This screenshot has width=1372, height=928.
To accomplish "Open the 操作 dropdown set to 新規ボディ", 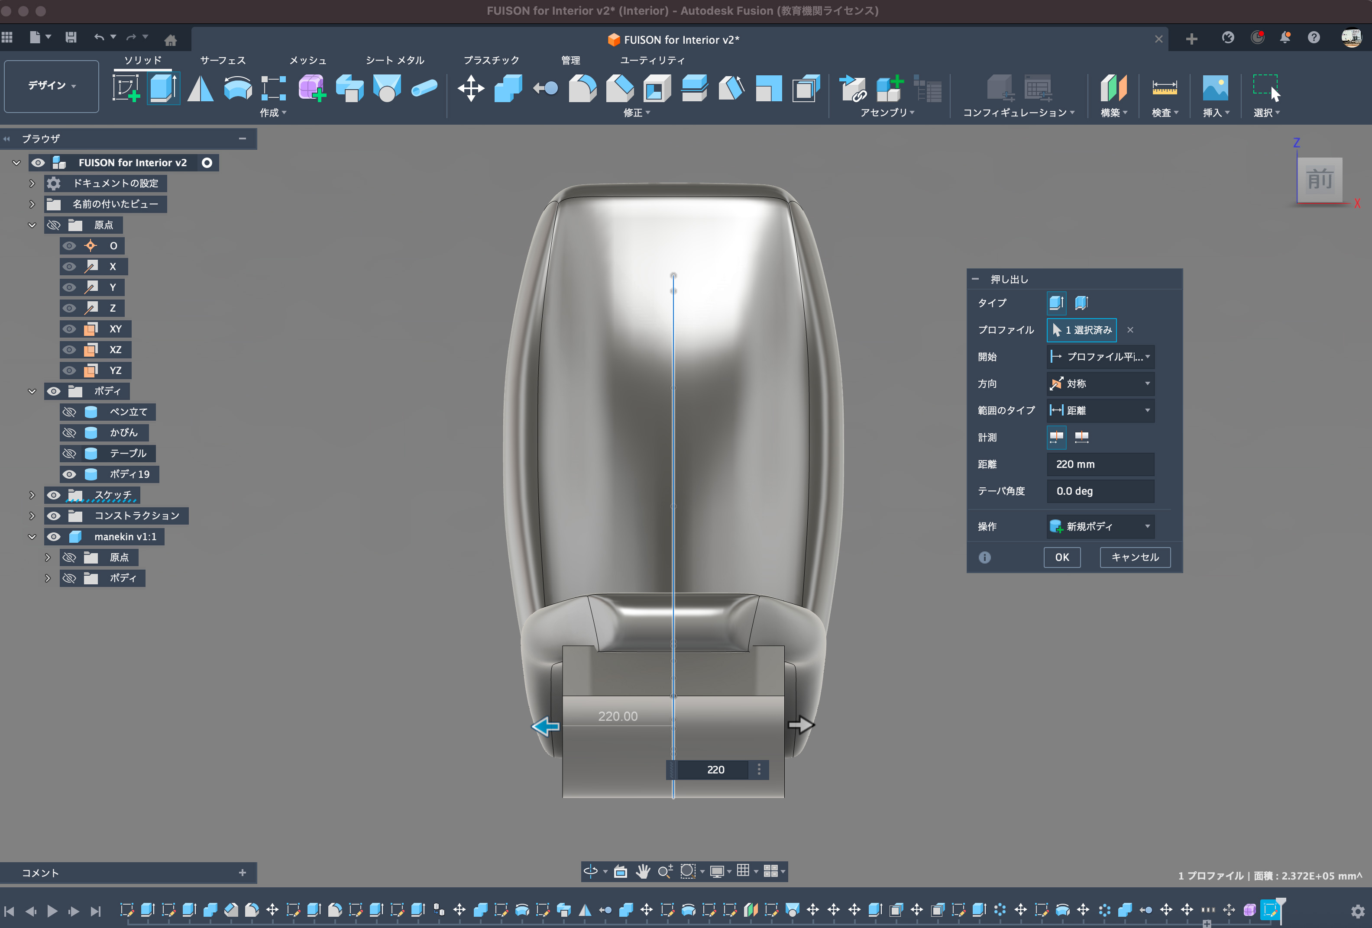I will [x=1100, y=526].
